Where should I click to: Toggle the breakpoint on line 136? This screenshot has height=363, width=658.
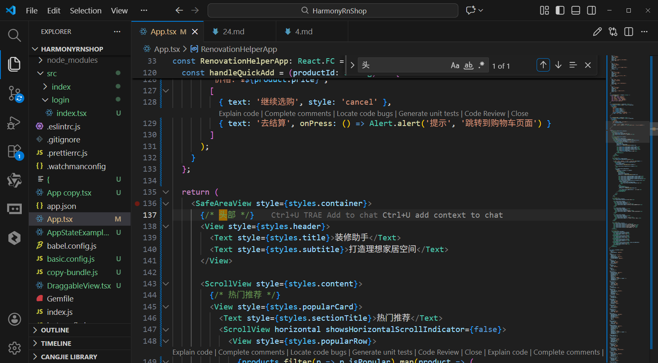coord(137,203)
